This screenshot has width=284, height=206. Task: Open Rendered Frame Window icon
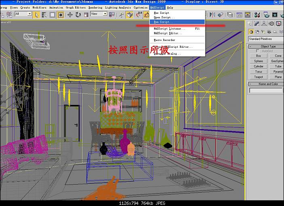coord(275,15)
